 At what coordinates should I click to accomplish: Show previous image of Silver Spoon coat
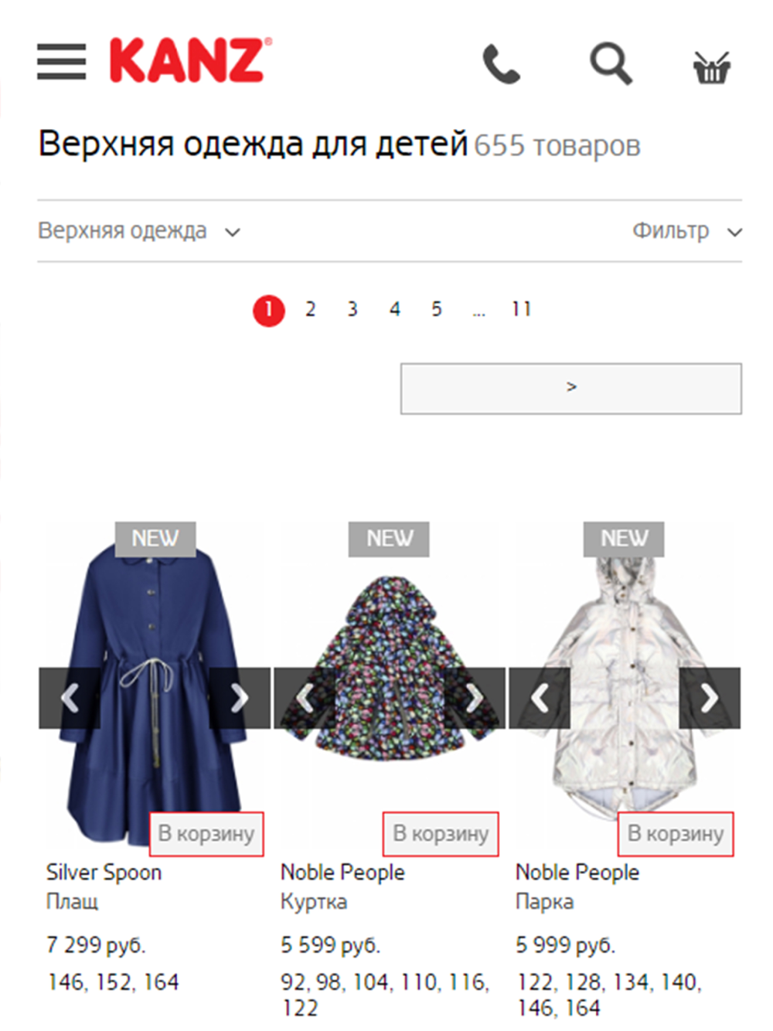point(70,698)
